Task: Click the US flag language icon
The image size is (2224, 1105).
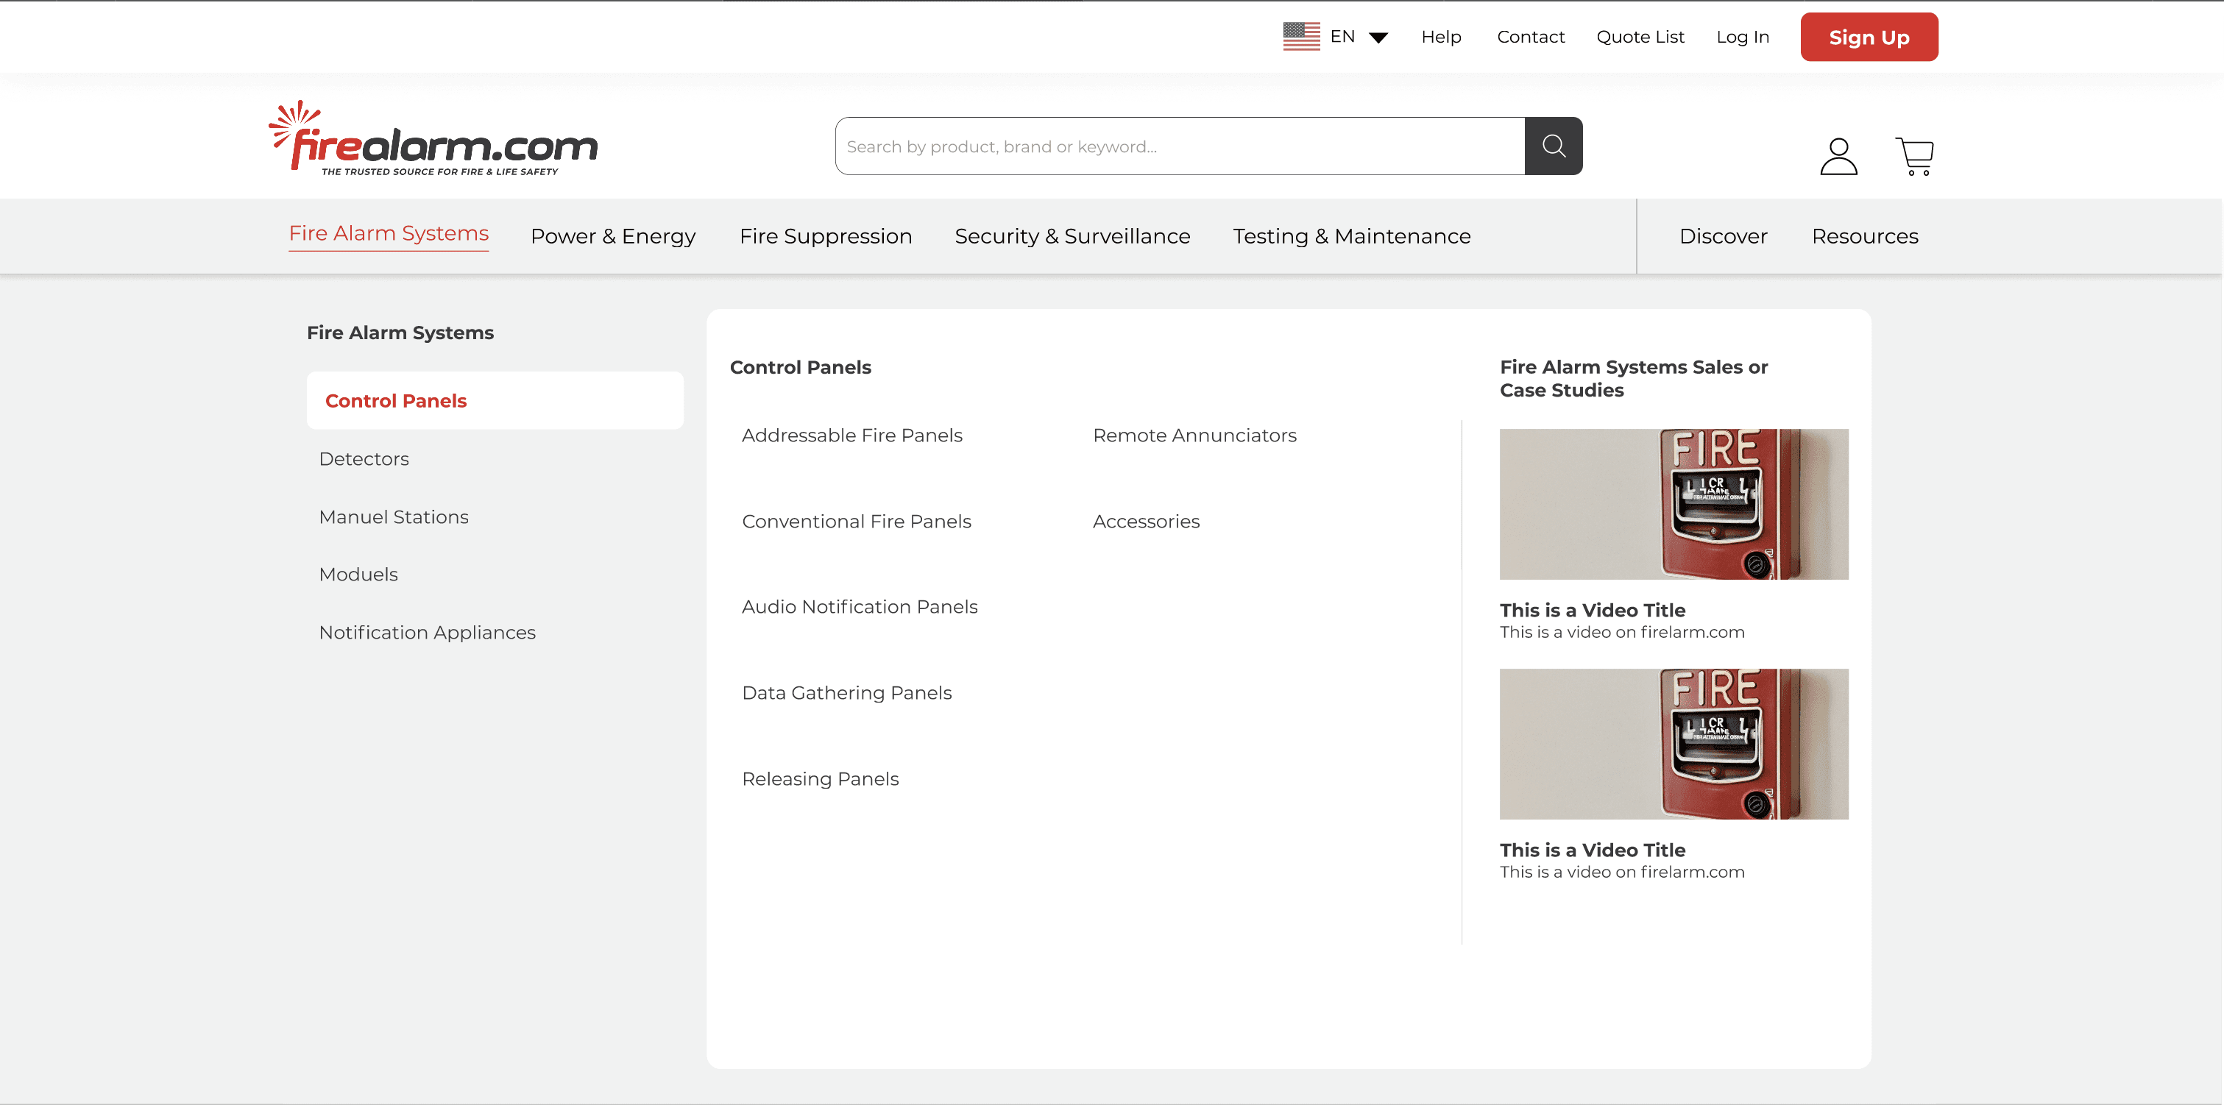Action: [1300, 36]
